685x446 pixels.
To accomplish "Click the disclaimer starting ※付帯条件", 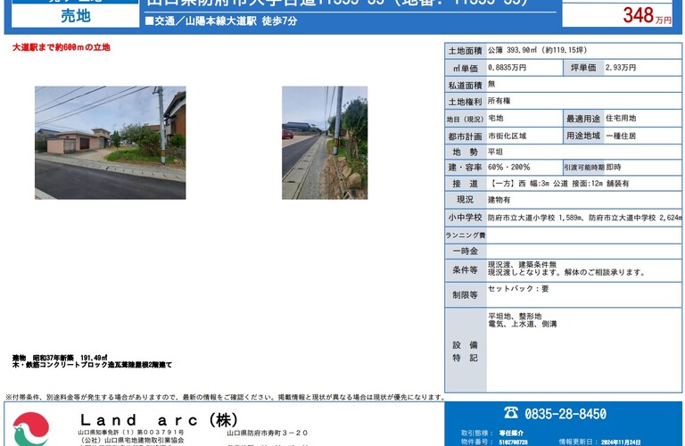I will pyautogui.click(x=225, y=397).
